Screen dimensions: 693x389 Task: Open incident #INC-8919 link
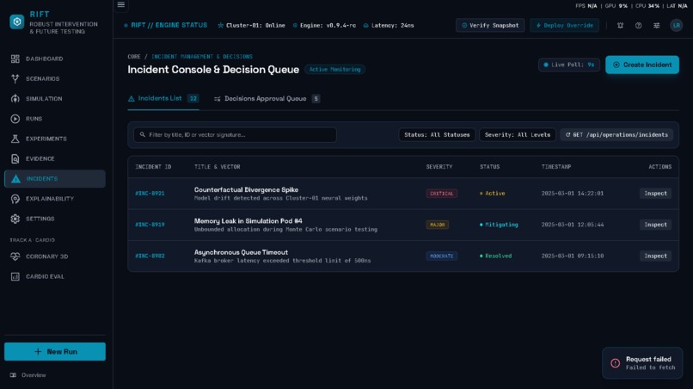point(150,225)
